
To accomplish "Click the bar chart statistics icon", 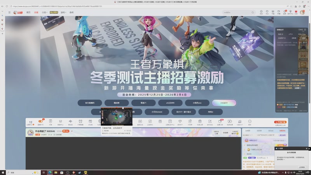I will (x=239, y=122).
